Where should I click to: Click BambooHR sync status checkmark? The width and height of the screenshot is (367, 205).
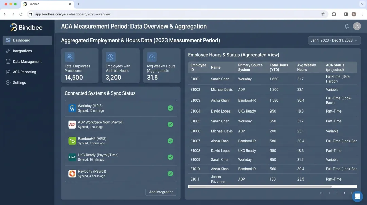170,141
